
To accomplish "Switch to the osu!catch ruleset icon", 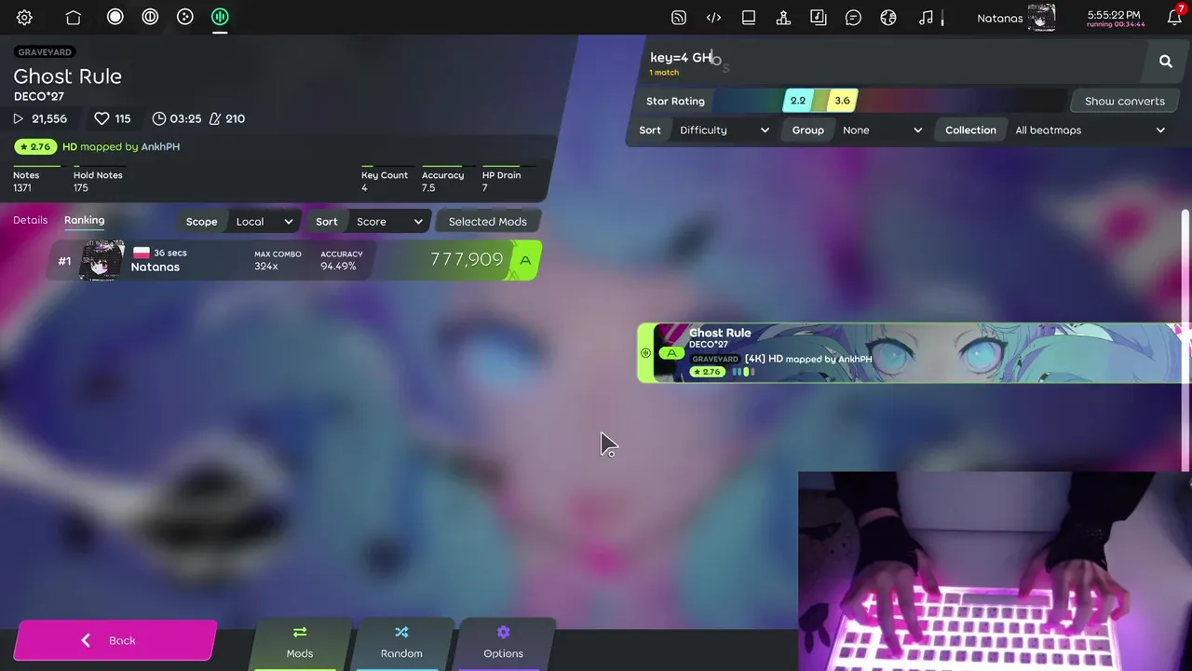I will [x=184, y=17].
